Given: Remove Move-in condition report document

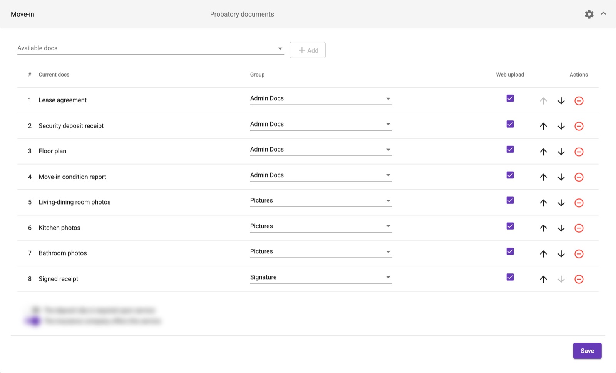Looking at the screenshot, I should click(579, 177).
